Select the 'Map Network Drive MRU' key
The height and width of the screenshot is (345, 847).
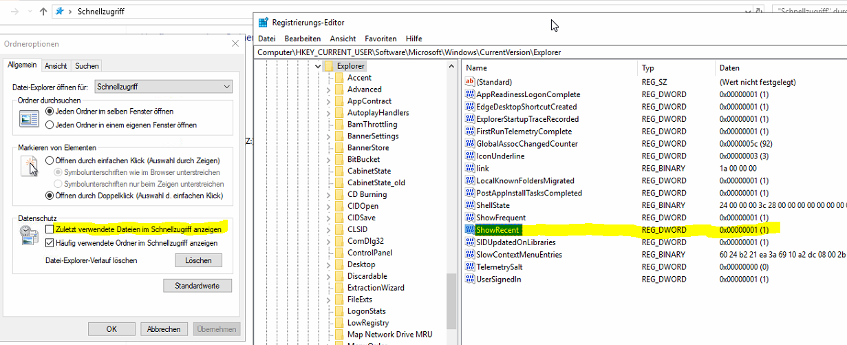389,335
